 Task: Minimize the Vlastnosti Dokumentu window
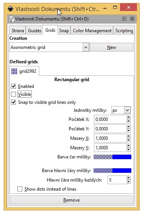point(105,8)
